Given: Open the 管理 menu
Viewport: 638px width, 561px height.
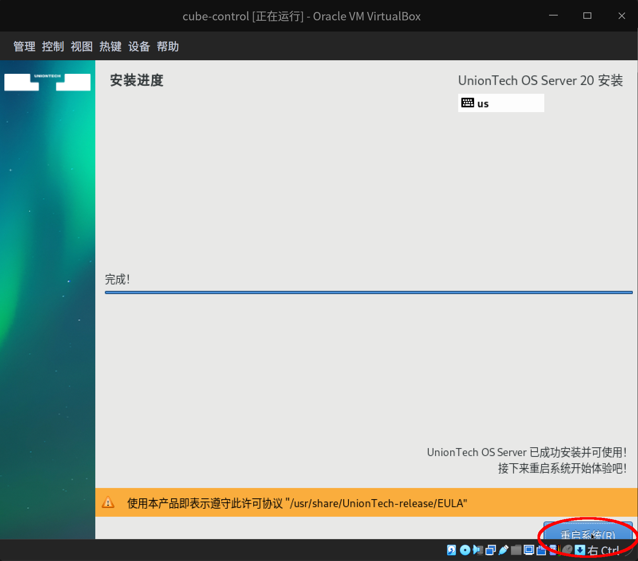Looking at the screenshot, I should tap(24, 47).
